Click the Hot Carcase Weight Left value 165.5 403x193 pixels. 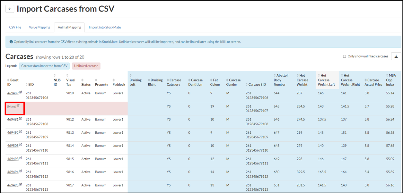point(322,172)
